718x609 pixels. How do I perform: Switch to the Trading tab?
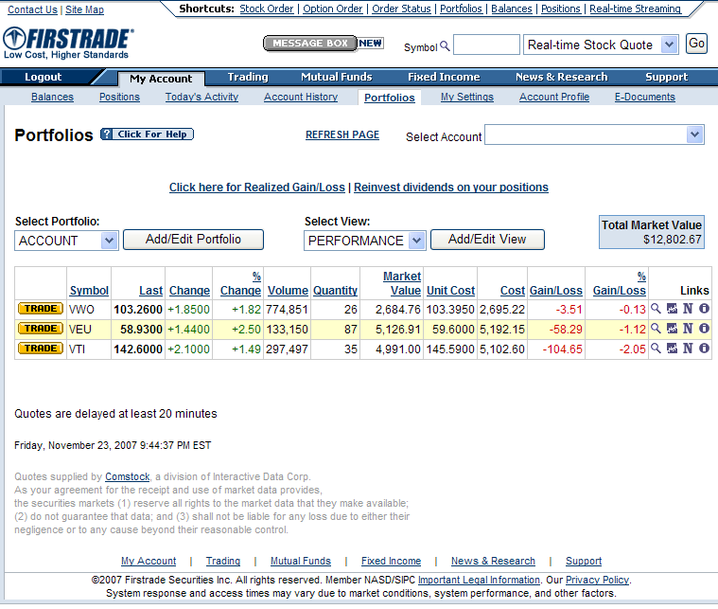[248, 77]
